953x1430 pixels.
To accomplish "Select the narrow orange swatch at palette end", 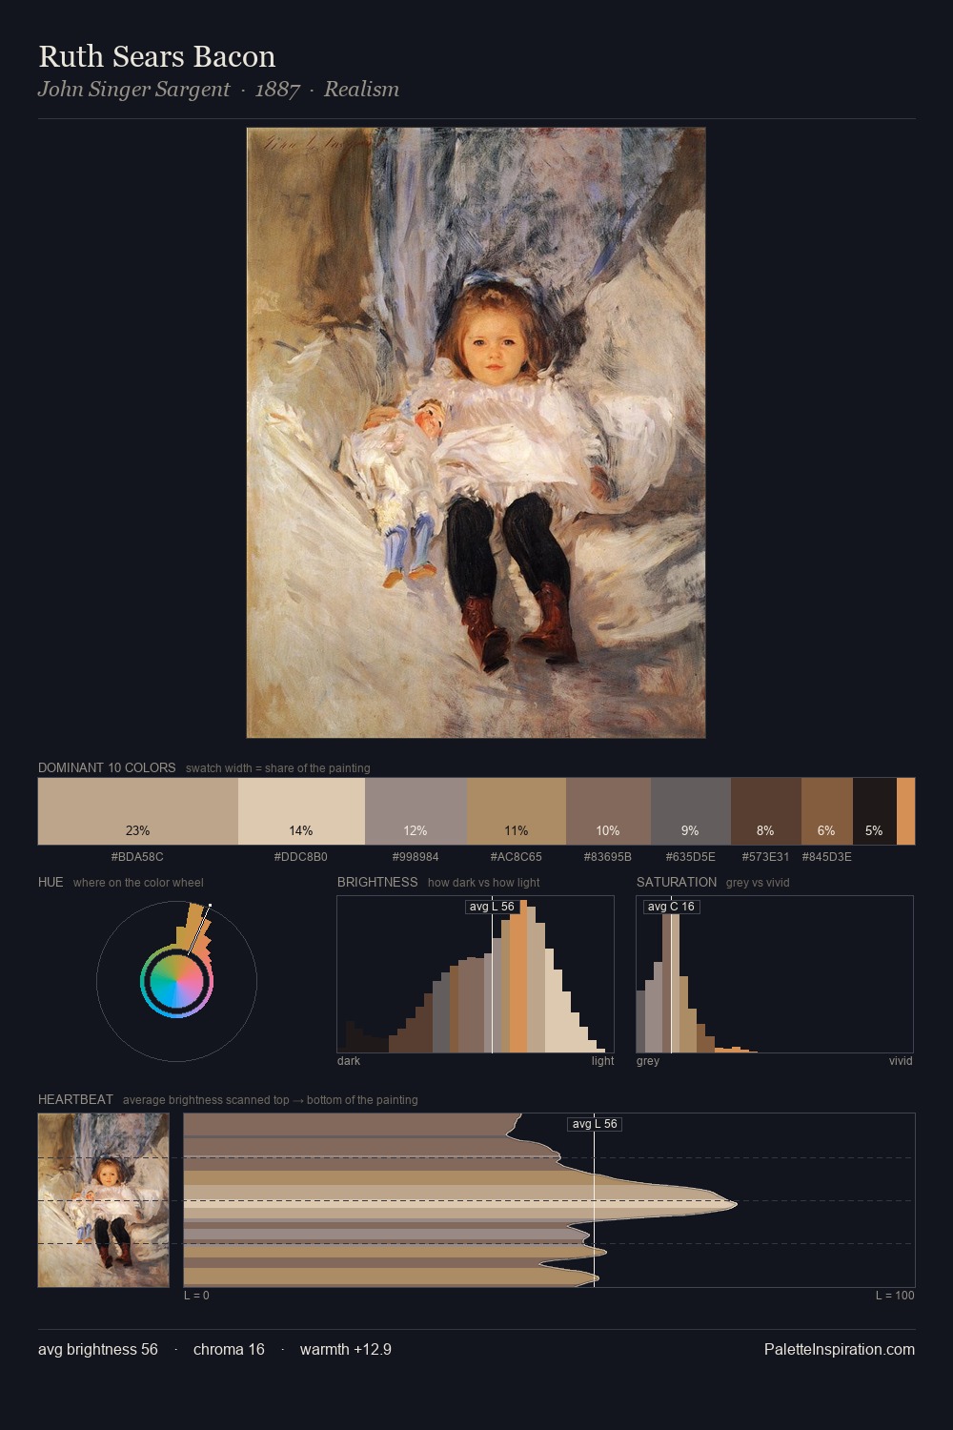I will tap(905, 811).
